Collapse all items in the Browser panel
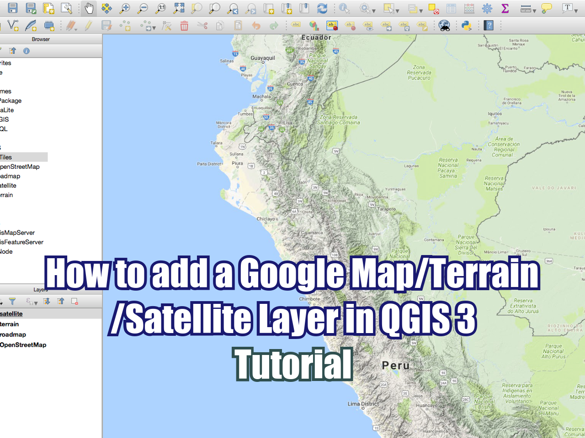 coord(12,51)
